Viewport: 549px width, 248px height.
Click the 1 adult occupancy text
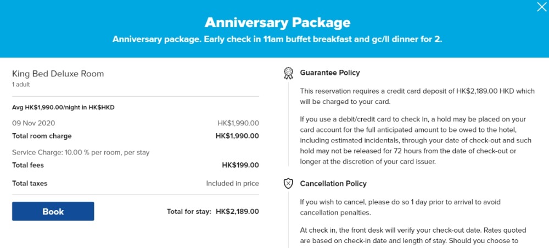coord(21,85)
